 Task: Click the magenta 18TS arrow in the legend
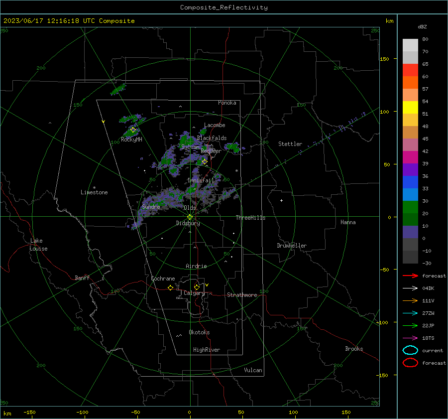tap(410, 338)
